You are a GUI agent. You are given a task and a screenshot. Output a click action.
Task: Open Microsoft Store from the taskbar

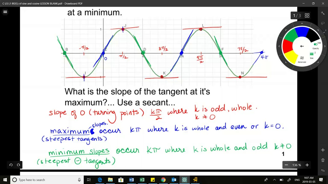coord(121,180)
